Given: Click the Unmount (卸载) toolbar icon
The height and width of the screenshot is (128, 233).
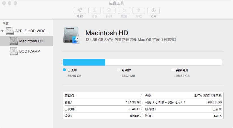Looking at the screenshot, I should tap(139, 10).
